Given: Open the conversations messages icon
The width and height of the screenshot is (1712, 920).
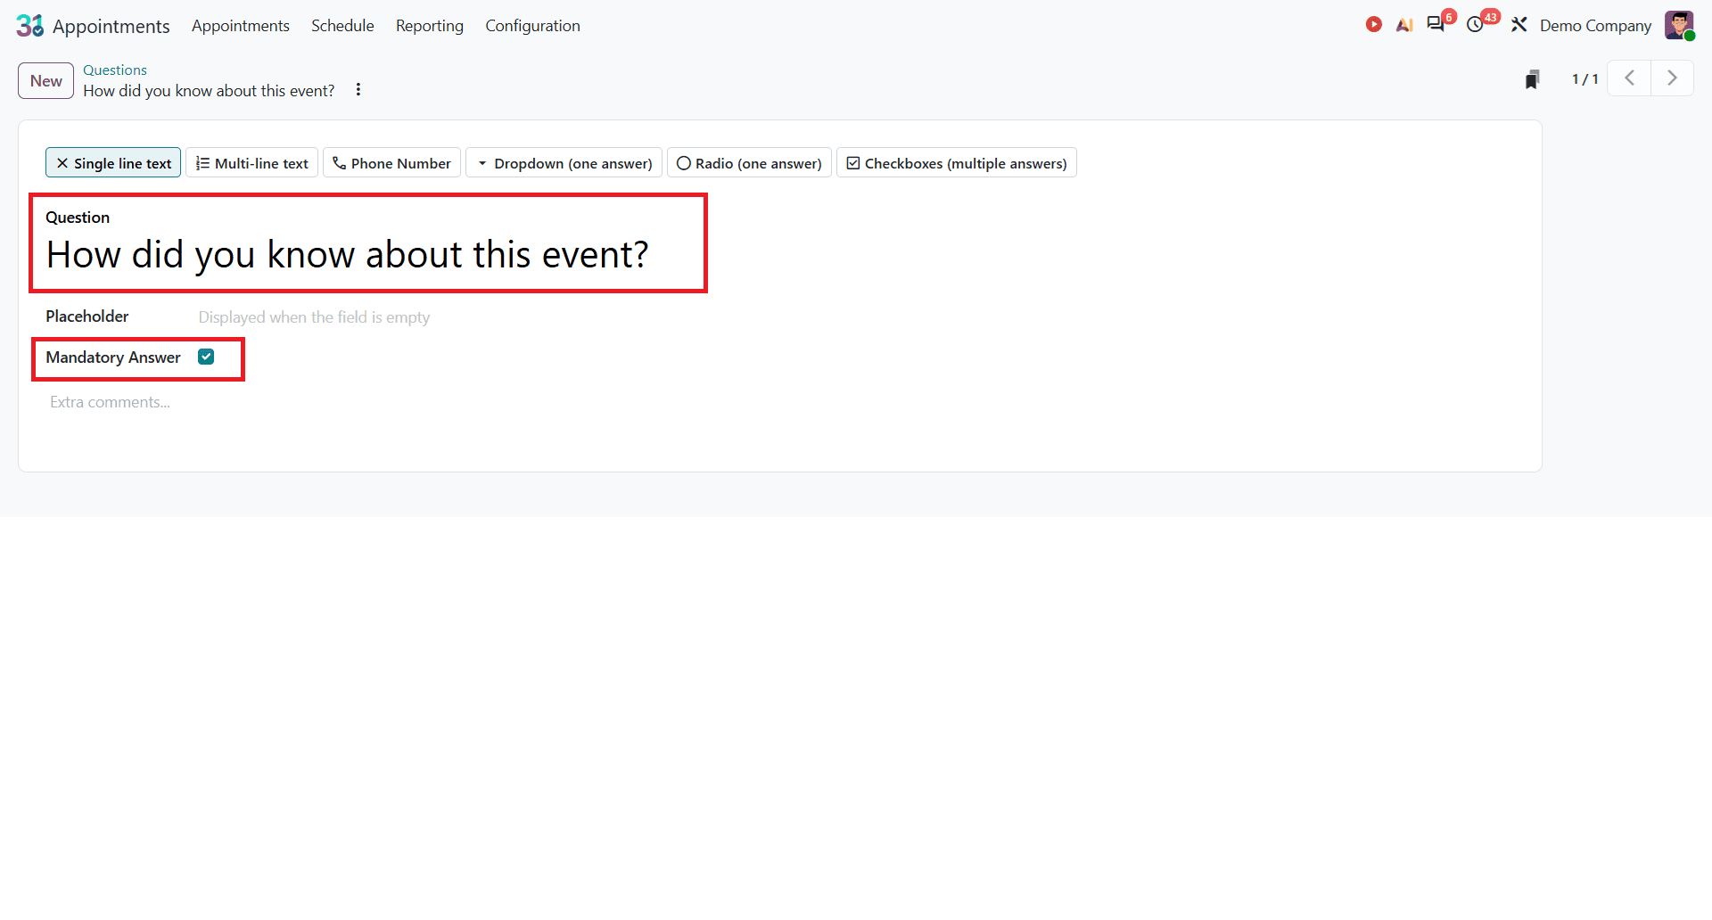Looking at the screenshot, I should point(1436,25).
